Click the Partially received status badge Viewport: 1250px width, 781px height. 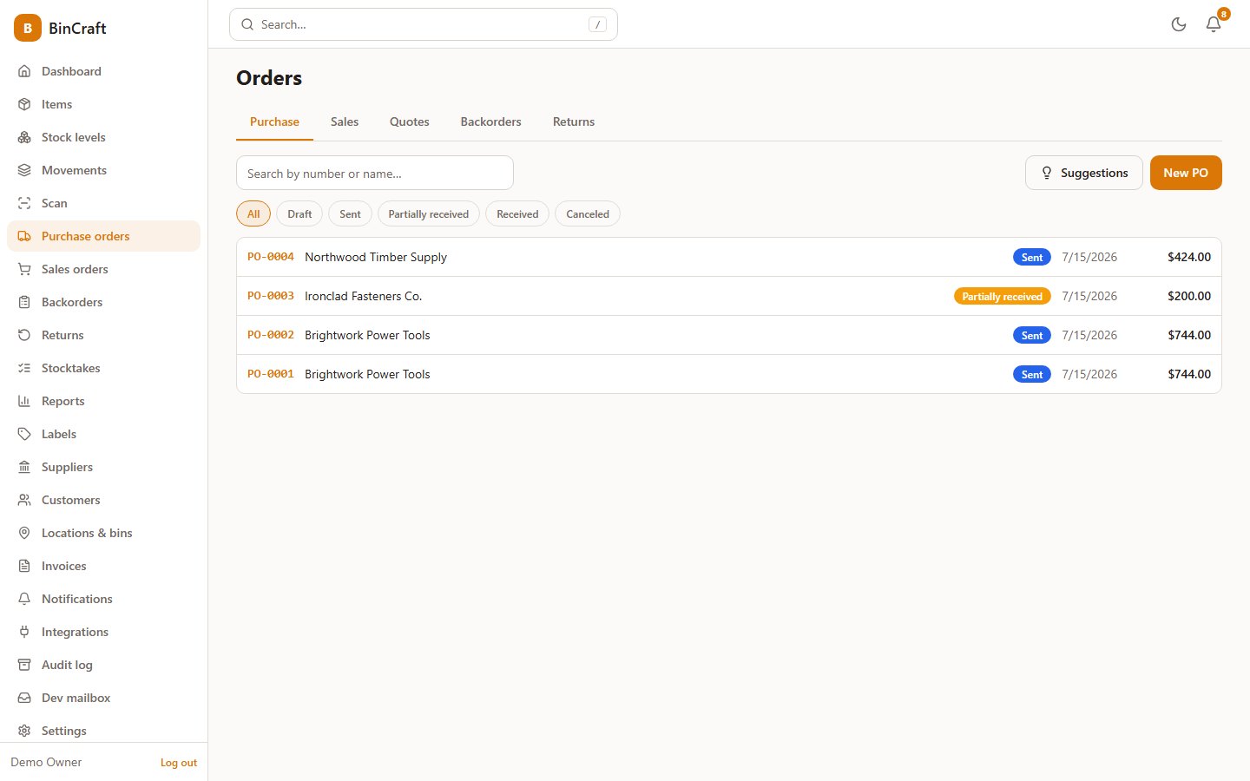(1003, 296)
